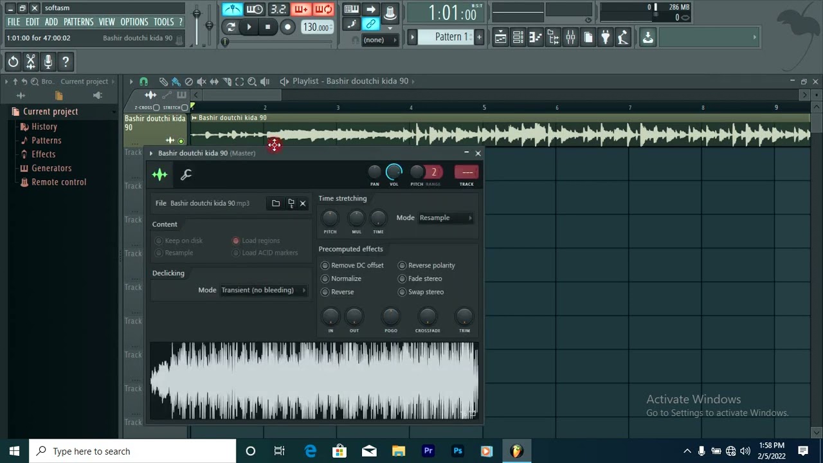823x463 pixels.
Task: Toggle the metronome button in transport panel
Action: coord(232,10)
